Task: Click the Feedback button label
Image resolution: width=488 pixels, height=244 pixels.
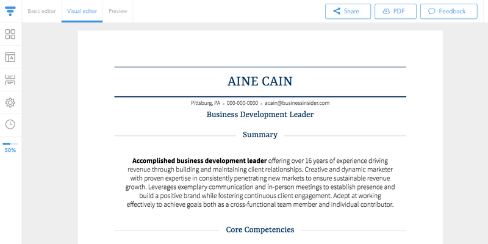Action: [452, 11]
